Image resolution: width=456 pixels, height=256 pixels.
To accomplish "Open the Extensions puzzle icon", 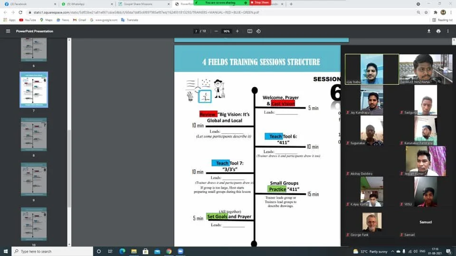I will click(x=436, y=12).
